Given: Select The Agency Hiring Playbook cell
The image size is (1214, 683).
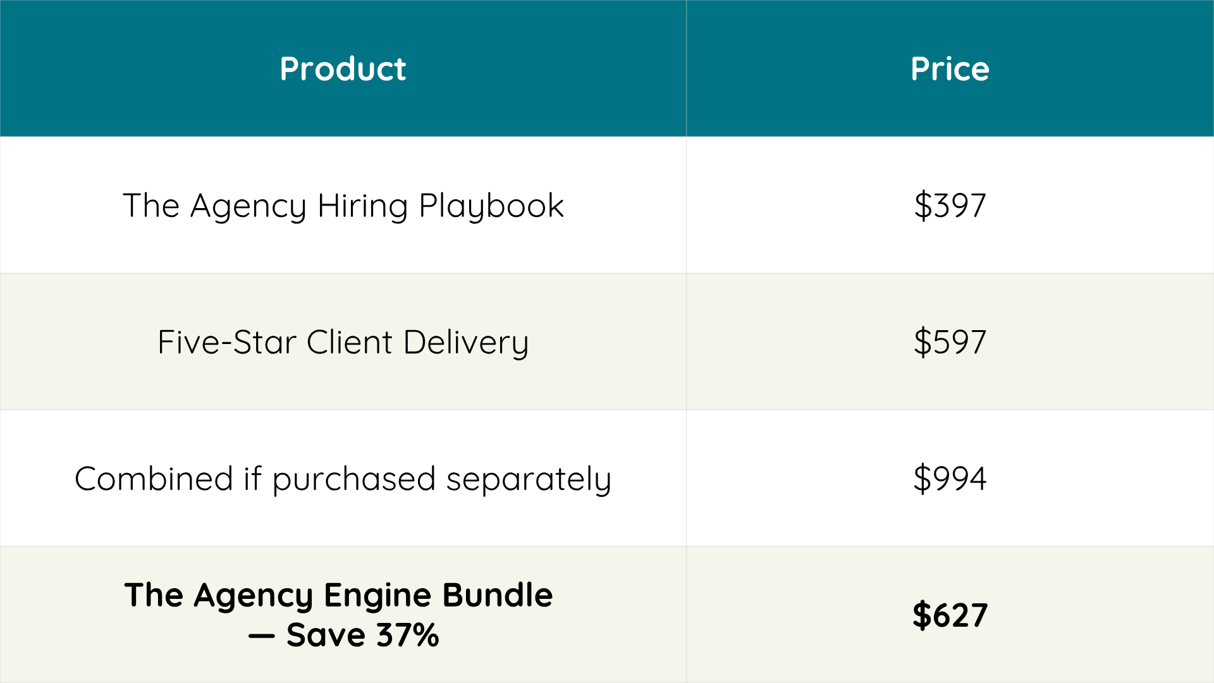Looking at the screenshot, I should 343,205.
